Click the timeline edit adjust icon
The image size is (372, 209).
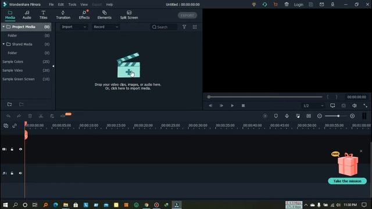52,116
